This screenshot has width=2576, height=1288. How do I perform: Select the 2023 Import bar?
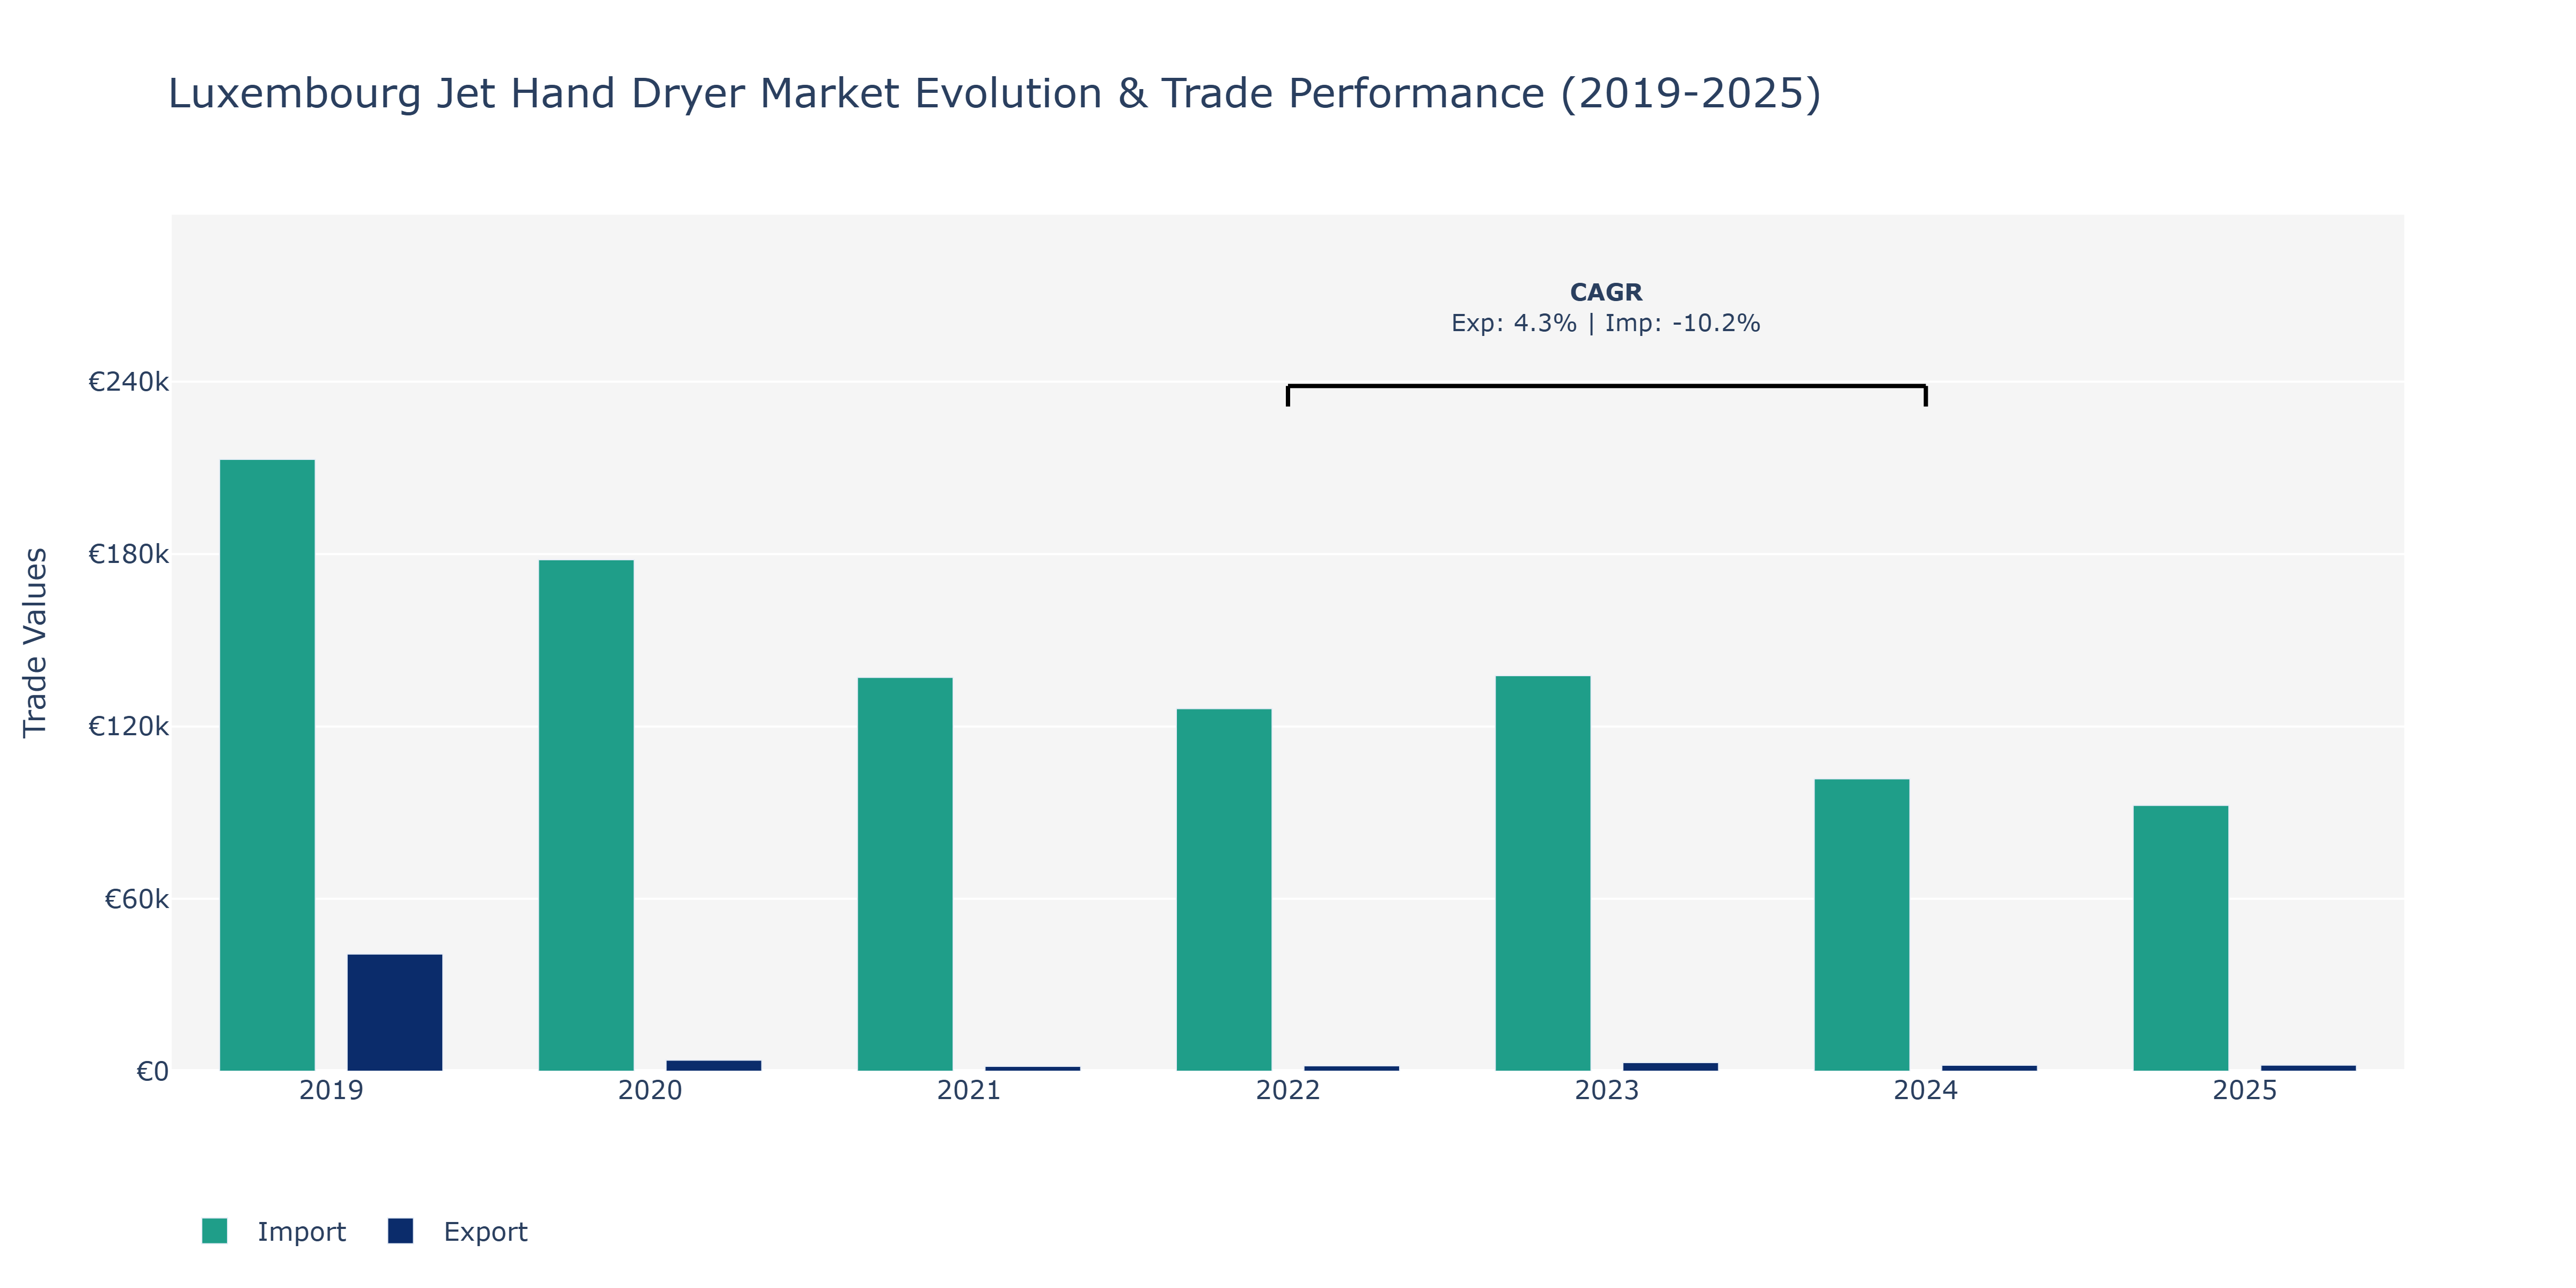coord(1543,873)
